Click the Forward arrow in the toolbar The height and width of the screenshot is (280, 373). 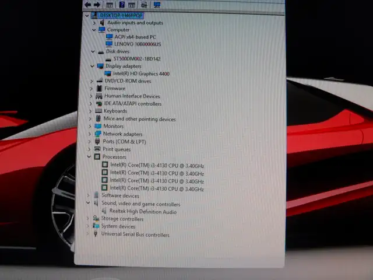pyautogui.click(x=97, y=5)
